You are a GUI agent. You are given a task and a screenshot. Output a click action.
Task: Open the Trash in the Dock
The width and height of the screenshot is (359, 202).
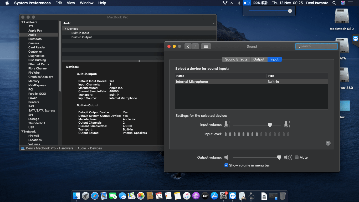click(x=283, y=196)
